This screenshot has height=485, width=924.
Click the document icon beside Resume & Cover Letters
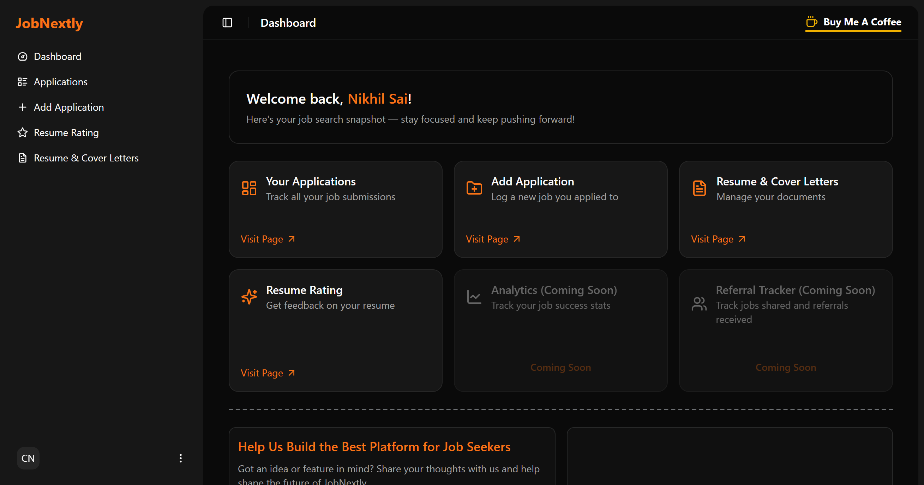[23, 158]
